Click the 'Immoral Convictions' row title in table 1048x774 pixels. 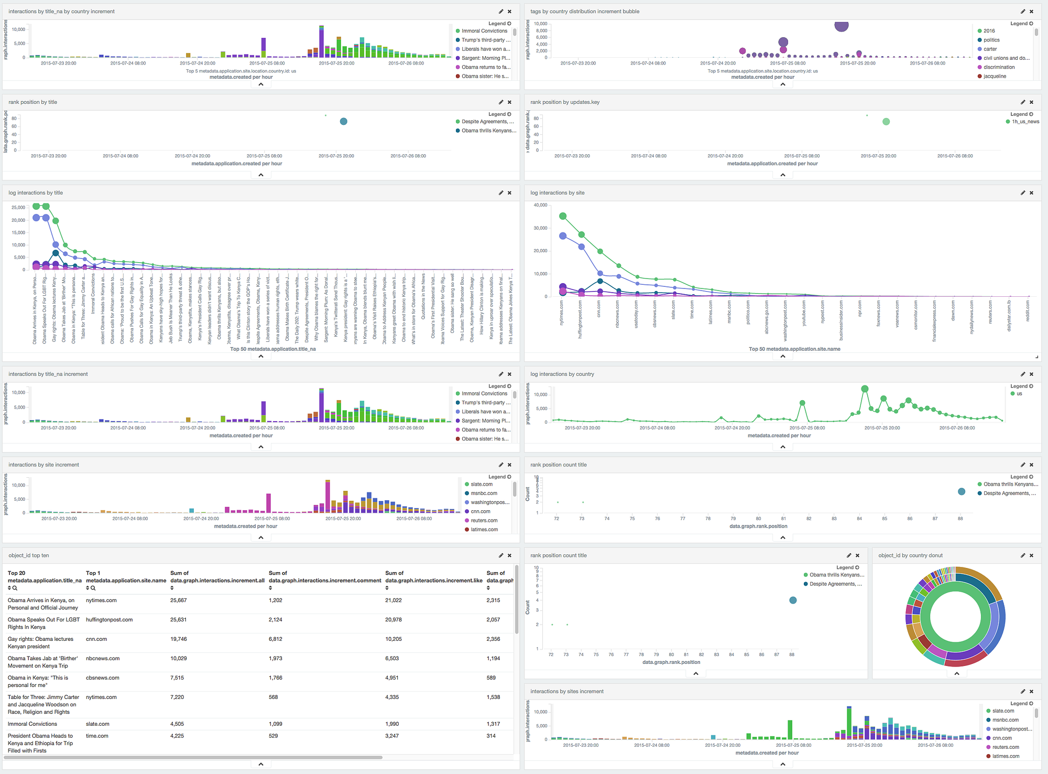point(32,724)
